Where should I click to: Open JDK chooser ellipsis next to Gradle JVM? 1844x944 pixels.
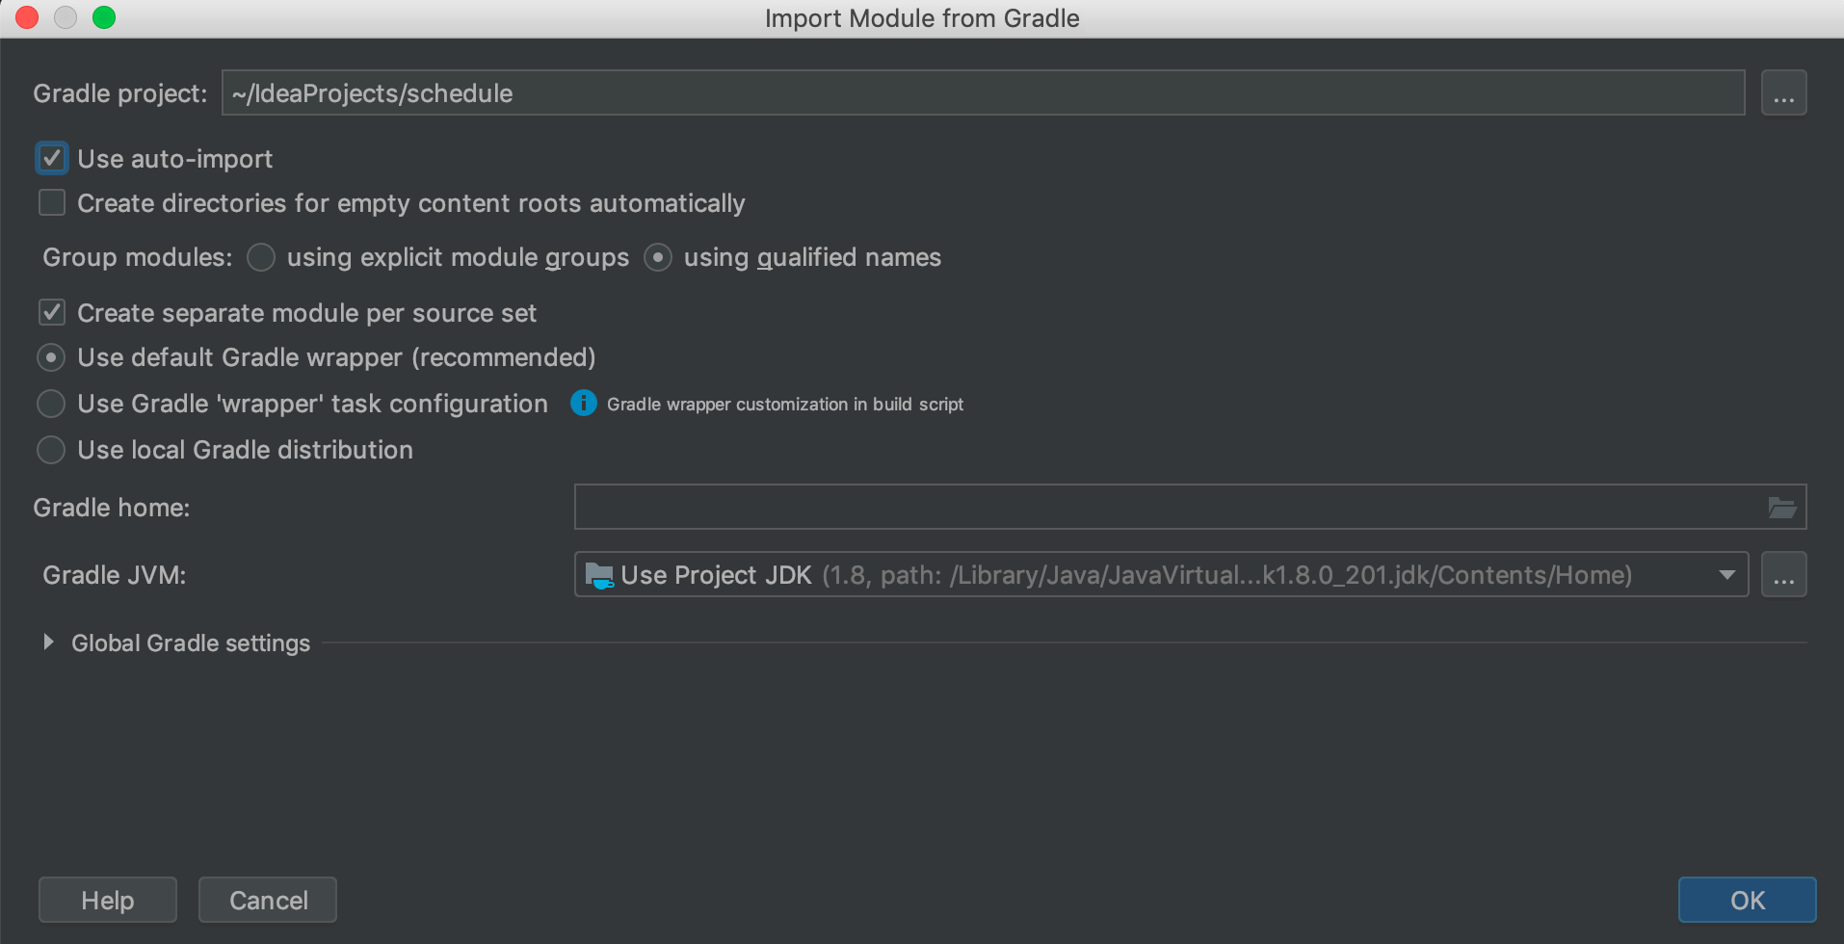1783,575
